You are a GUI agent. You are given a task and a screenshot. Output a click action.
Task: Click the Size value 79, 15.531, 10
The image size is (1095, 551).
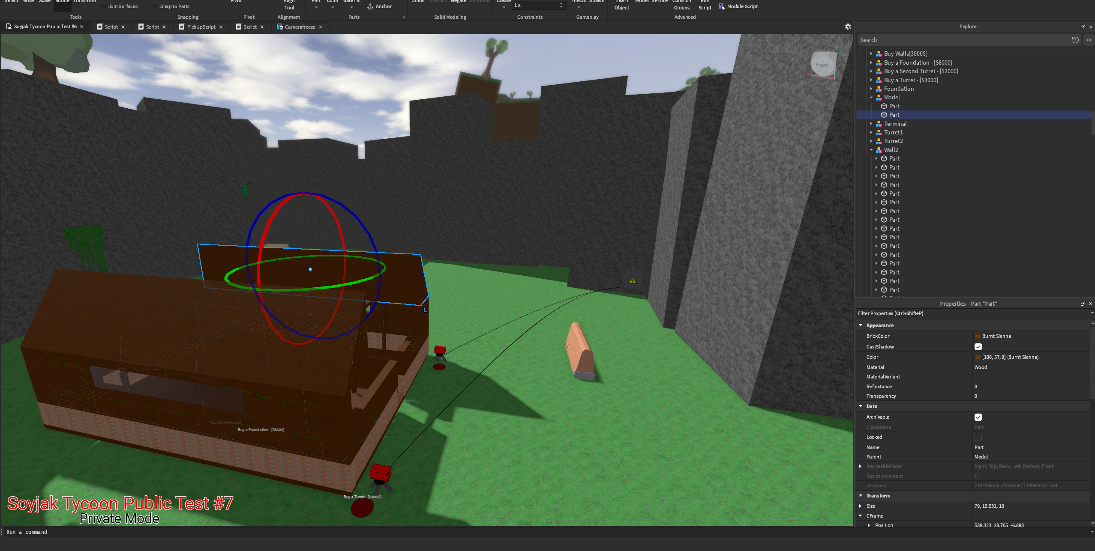[x=989, y=506]
